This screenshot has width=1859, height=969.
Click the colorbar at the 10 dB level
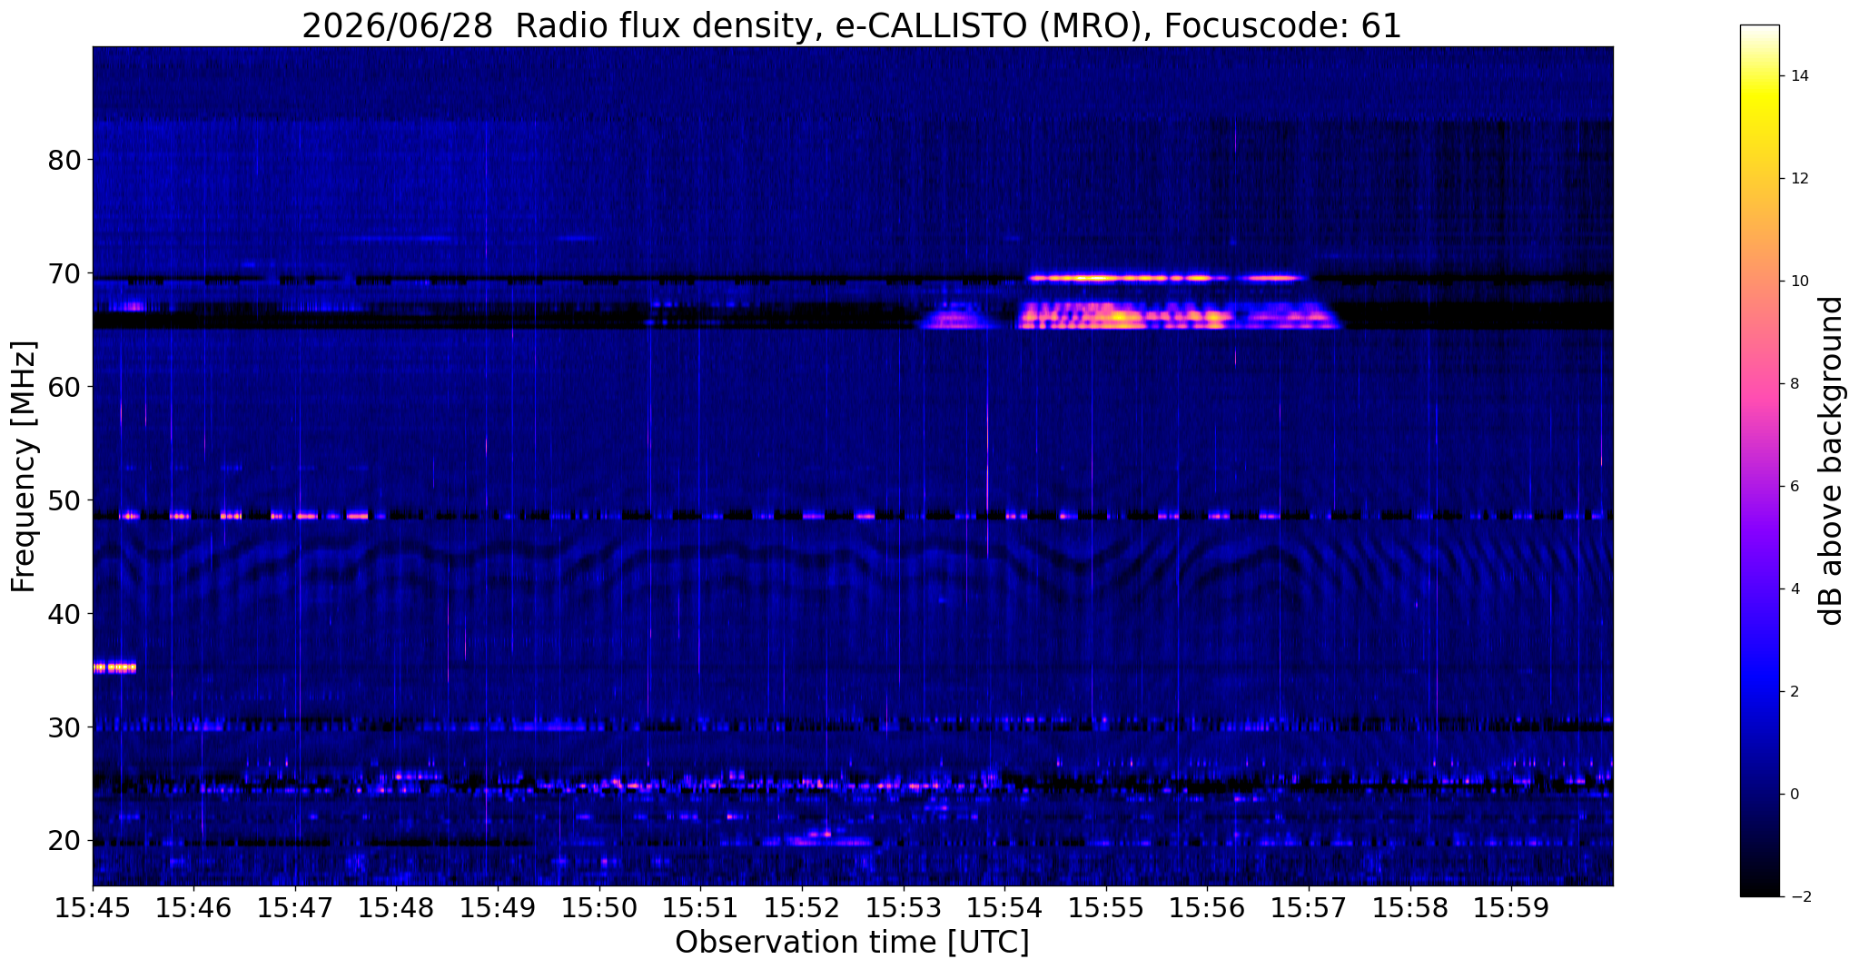1759,281
